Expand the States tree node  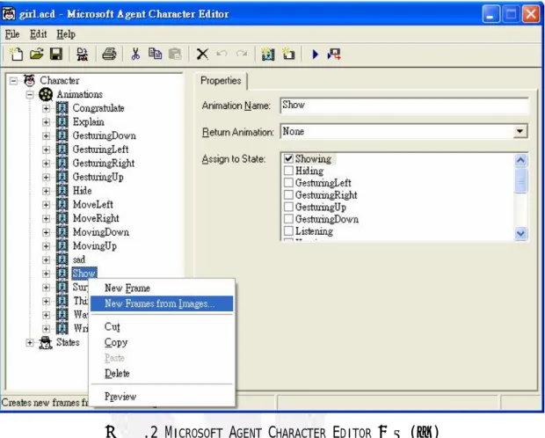coord(30,343)
